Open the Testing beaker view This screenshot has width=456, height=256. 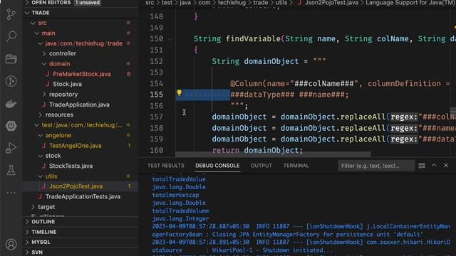click(x=11, y=171)
